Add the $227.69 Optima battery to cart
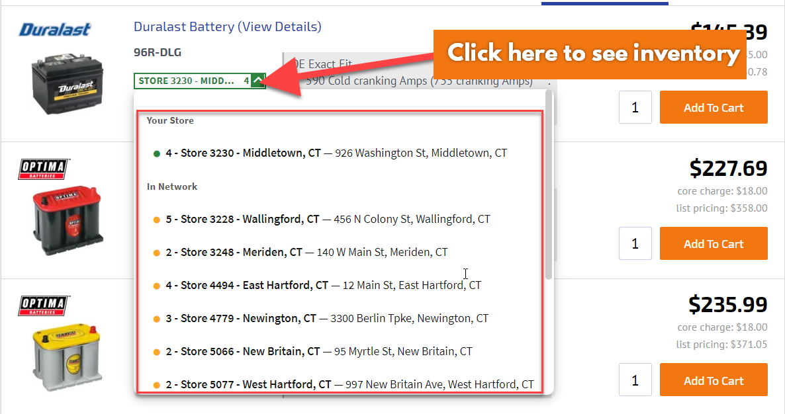Screen dimensions: 785x414 point(714,243)
